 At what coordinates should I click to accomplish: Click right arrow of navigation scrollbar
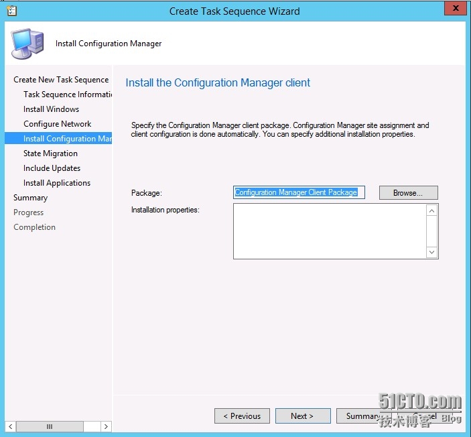pyautogui.click(x=106, y=426)
